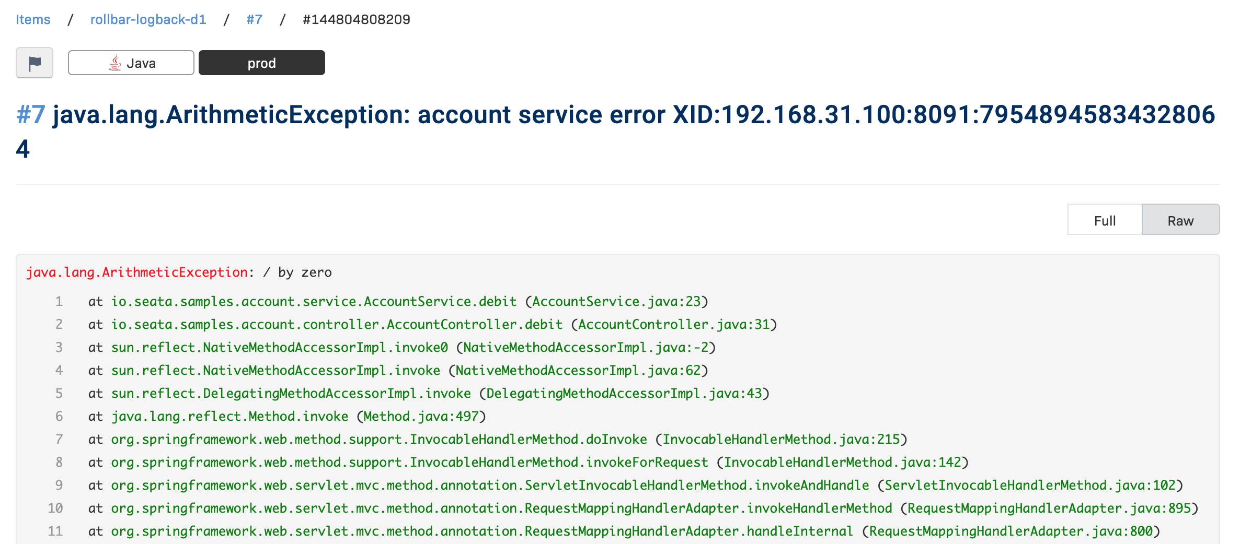Click the Method.invoke stack frame
The width and height of the screenshot is (1240, 544).
(x=229, y=416)
